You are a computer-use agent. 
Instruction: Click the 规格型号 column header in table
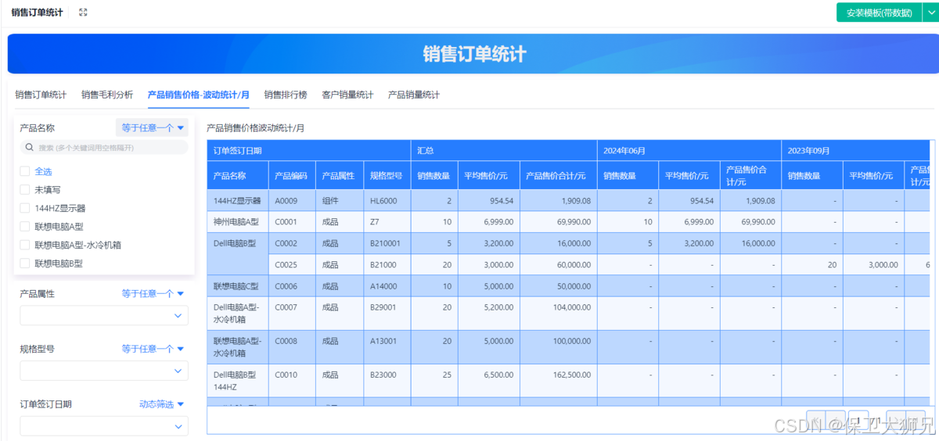(x=387, y=176)
